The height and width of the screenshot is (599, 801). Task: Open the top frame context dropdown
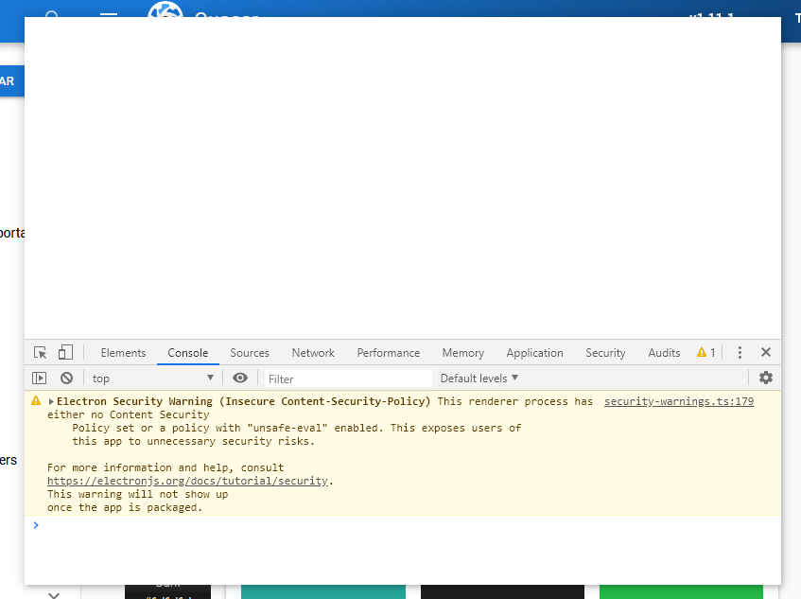pos(153,377)
